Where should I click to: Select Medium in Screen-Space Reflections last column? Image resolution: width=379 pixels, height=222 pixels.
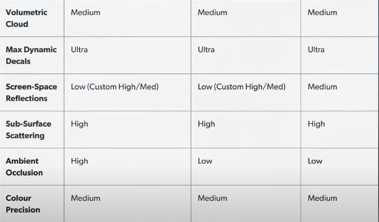point(322,86)
